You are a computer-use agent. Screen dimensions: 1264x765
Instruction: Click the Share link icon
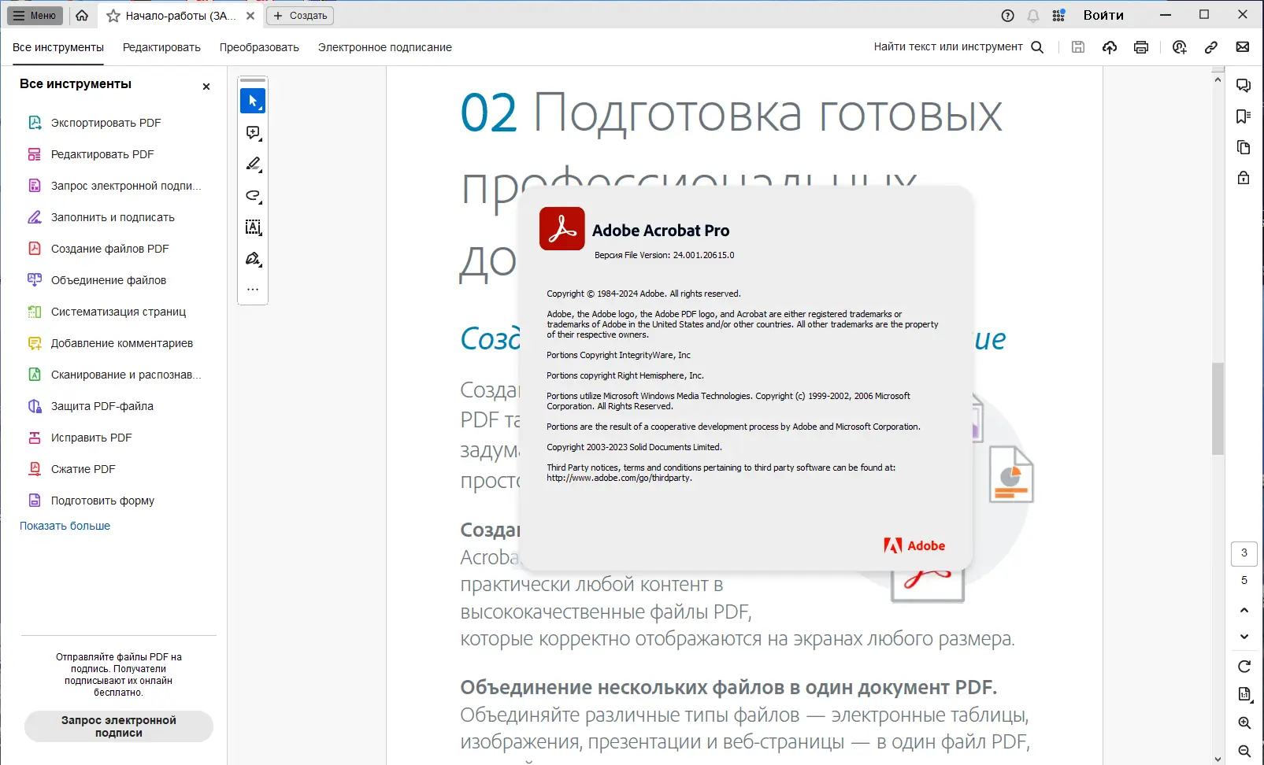[x=1210, y=47]
